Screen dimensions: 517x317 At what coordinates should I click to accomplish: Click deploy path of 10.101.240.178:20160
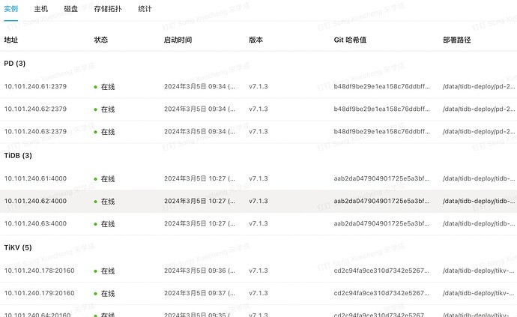[479, 271]
